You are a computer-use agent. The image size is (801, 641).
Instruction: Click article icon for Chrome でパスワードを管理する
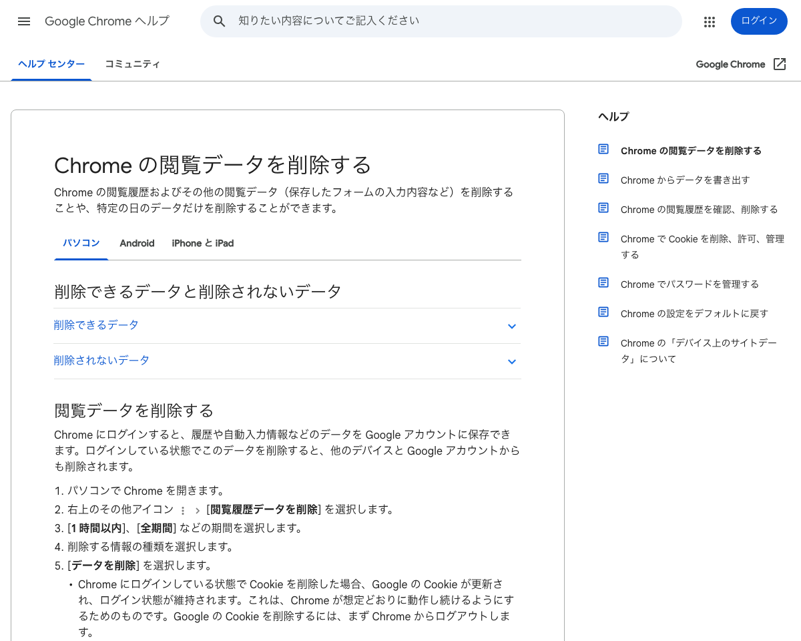tap(603, 282)
